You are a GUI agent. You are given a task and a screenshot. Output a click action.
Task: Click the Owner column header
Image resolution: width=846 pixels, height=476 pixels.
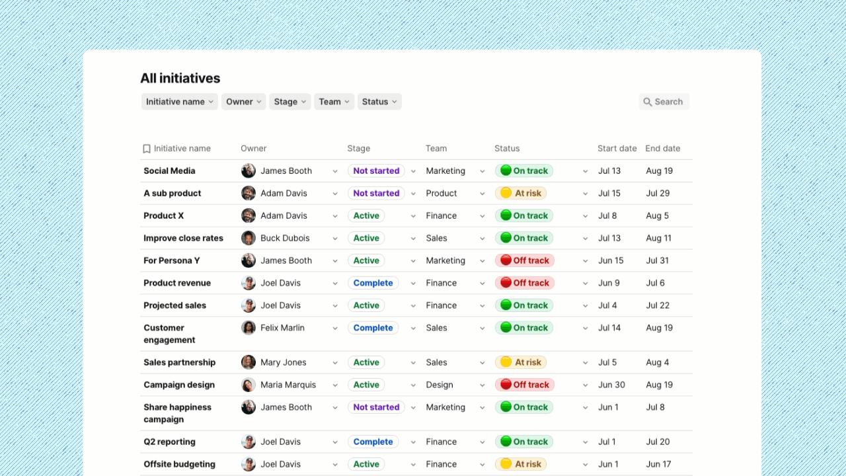254,149
